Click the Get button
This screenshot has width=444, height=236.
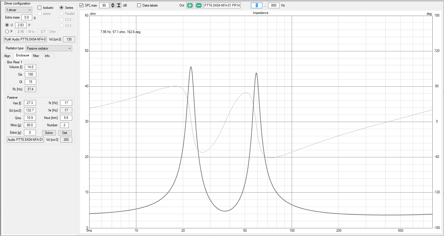(65, 133)
